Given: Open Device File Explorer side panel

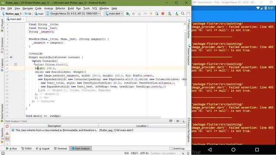Looking at the screenshot, I should coord(189,130).
